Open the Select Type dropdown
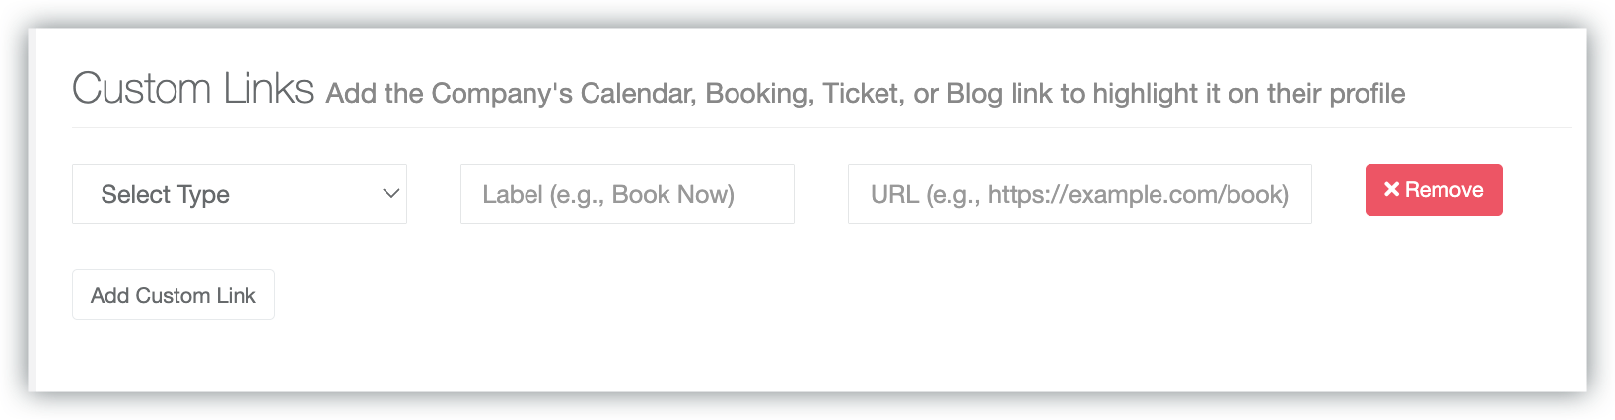The image size is (1615, 420). point(239,194)
